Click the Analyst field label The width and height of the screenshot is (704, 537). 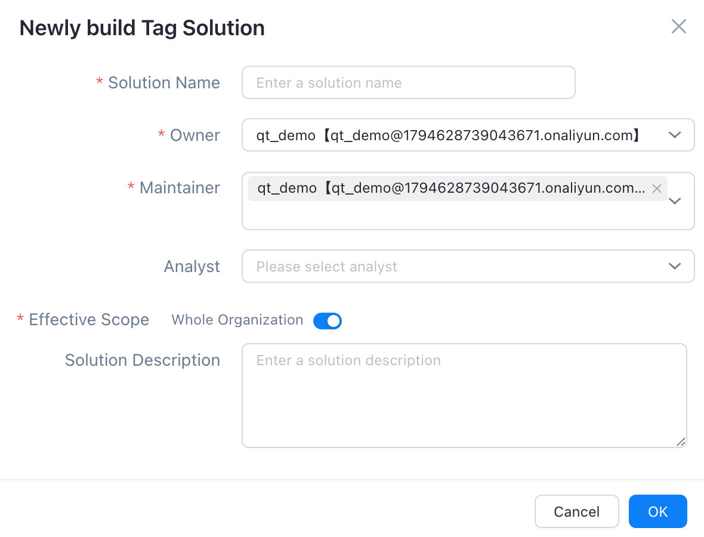point(192,266)
